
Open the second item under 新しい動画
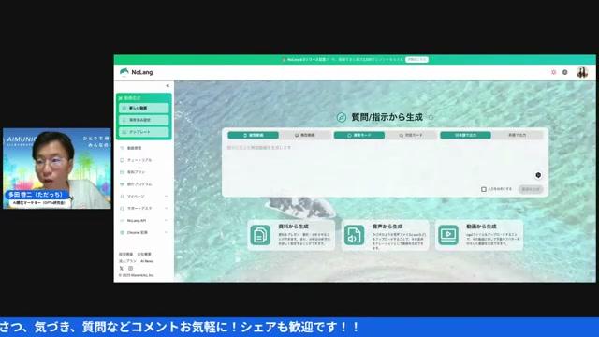coord(143,120)
